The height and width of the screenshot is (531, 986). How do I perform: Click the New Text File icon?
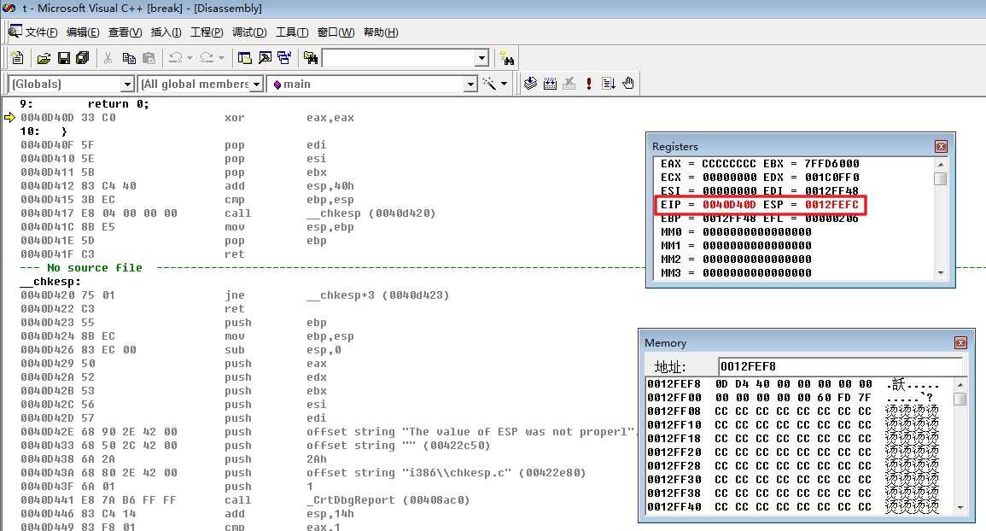[18, 58]
